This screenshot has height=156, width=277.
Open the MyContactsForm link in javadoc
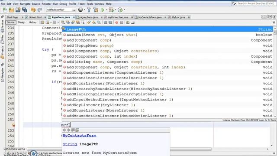coord(79,136)
